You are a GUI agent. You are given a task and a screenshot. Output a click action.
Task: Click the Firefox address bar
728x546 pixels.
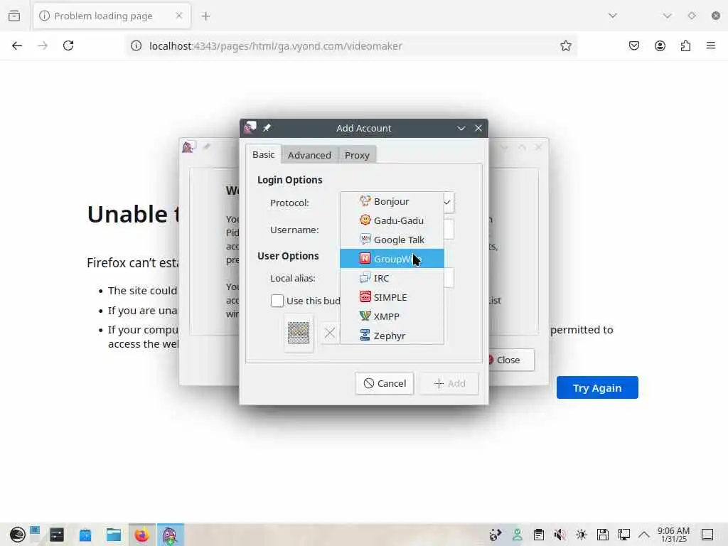click(x=351, y=45)
